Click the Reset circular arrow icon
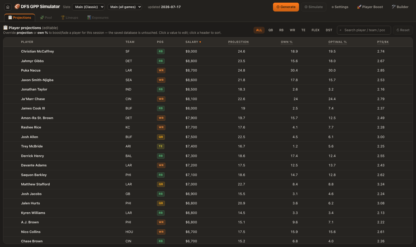The height and width of the screenshot is (247, 416). 398,30
